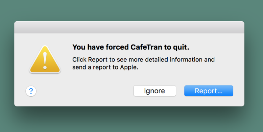This screenshot has width=263, height=132.
Task: Open help via the question mark button
Action: point(31,91)
